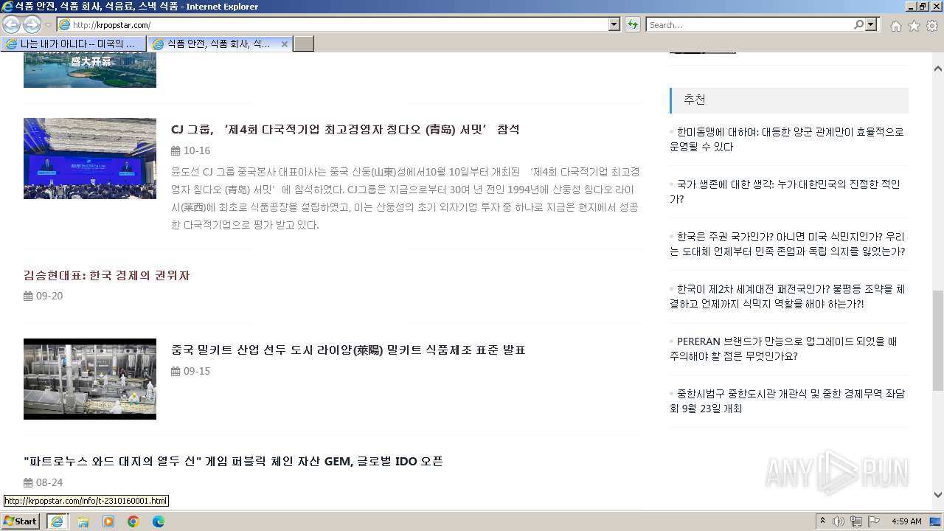
Task: Open the top city skyline thumbnail image
Action: [90, 69]
